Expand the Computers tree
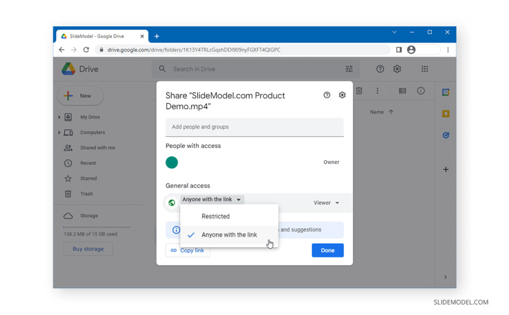The image size is (509, 315). [59, 132]
